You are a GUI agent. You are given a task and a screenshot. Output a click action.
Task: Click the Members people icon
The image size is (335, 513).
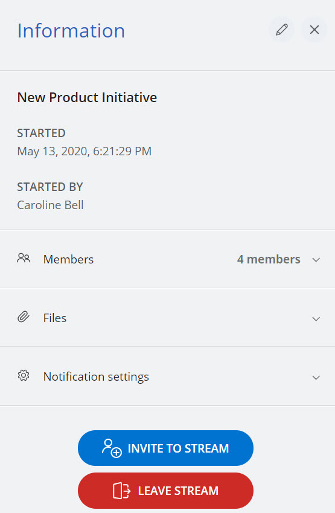24,259
